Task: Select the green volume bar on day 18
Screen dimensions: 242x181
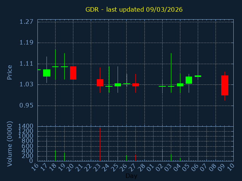Action: (x=55, y=156)
